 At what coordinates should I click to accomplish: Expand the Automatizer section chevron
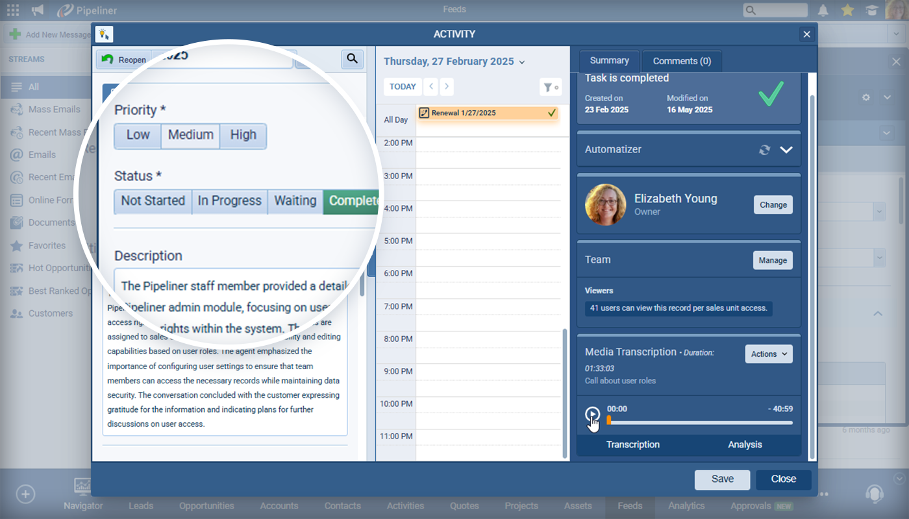(x=786, y=150)
